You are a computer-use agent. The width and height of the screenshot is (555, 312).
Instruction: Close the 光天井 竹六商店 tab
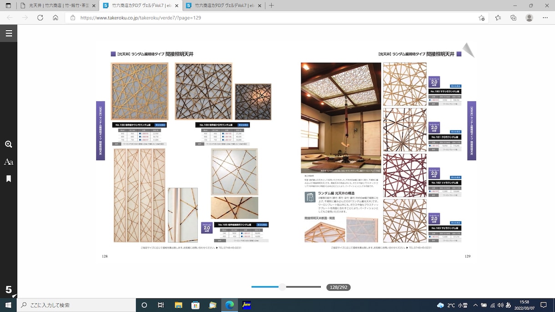[x=93, y=5]
